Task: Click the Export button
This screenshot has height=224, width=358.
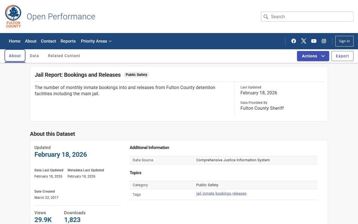Action: coord(342,56)
